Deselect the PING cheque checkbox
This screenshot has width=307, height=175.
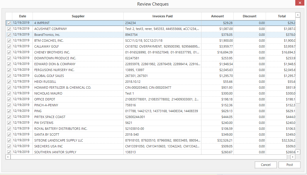click(x=9, y=111)
